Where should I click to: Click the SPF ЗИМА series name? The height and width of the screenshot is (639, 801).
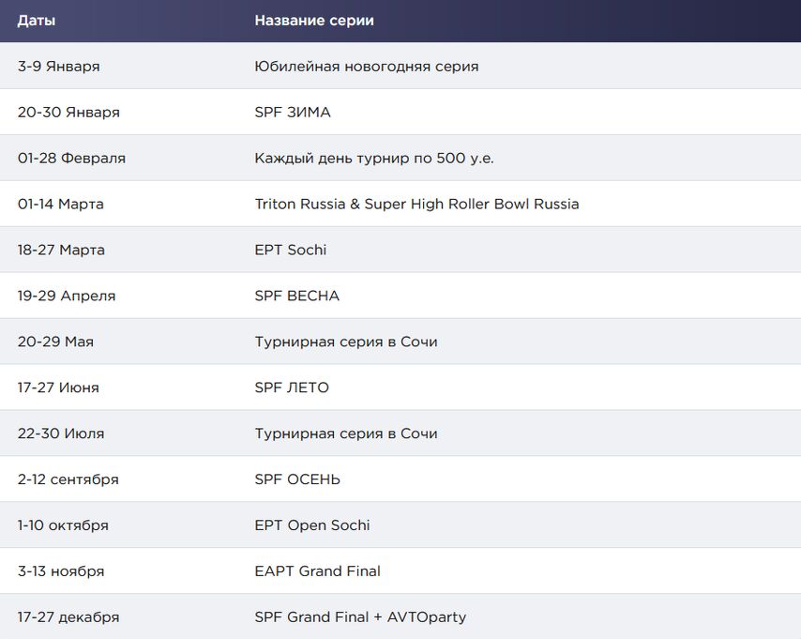293,112
